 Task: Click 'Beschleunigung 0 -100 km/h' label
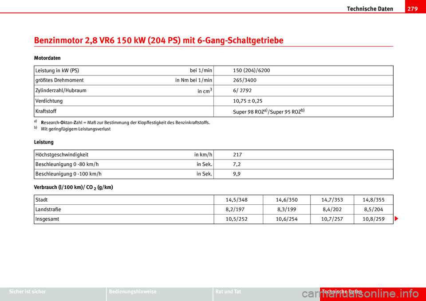tap(68, 174)
